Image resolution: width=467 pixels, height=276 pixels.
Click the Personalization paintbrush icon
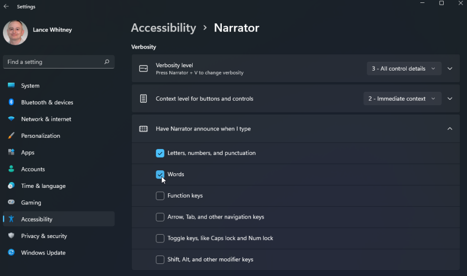click(x=11, y=136)
